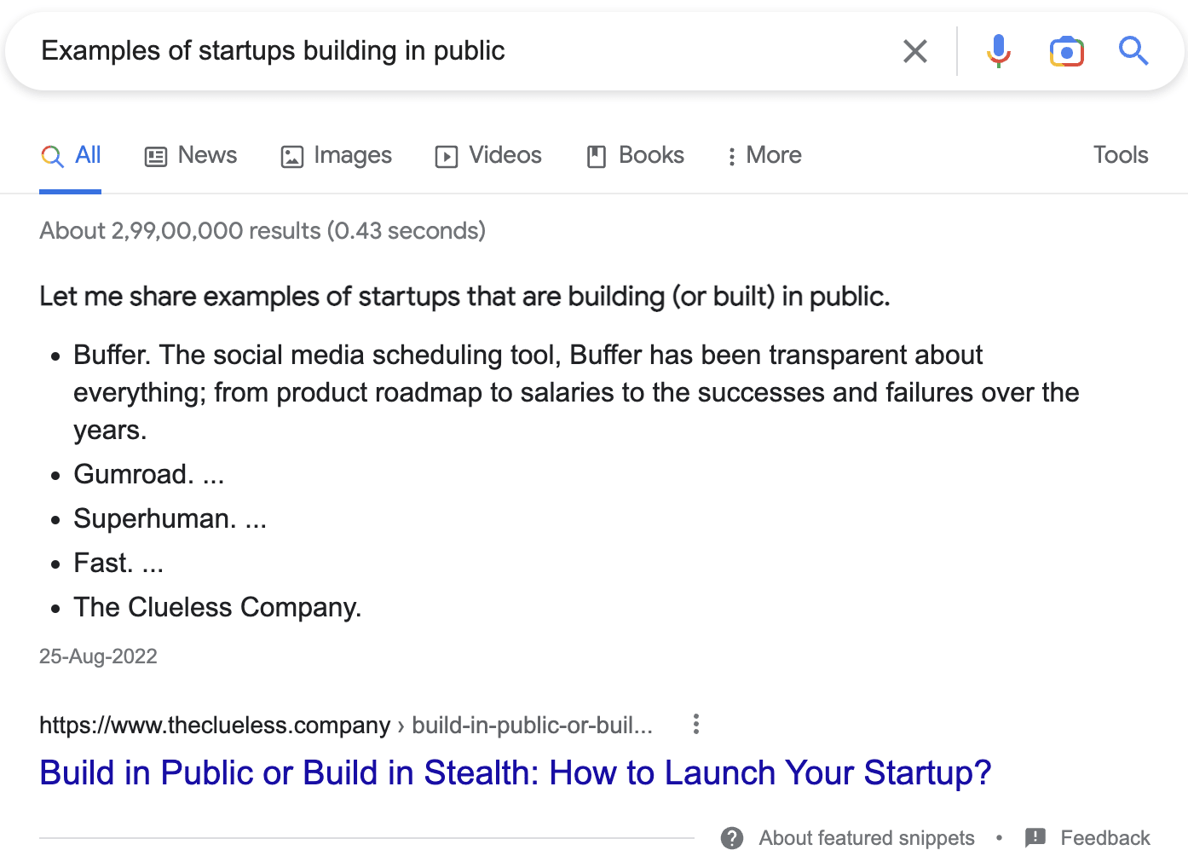Click the feedback flag icon
Screen dimensions: 1188x856
click(x=1035, y=837)
